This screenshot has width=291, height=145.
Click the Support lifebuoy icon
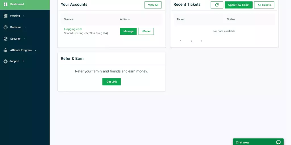6,61
